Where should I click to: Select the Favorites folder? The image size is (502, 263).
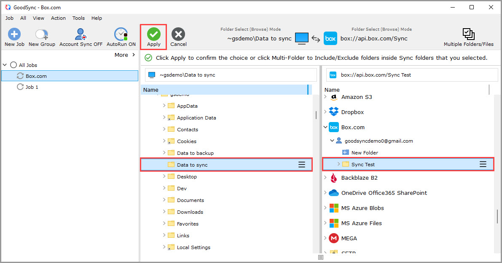click(188, 224)
